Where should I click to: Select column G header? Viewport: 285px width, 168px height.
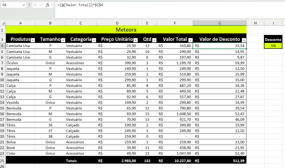(219, 23)
